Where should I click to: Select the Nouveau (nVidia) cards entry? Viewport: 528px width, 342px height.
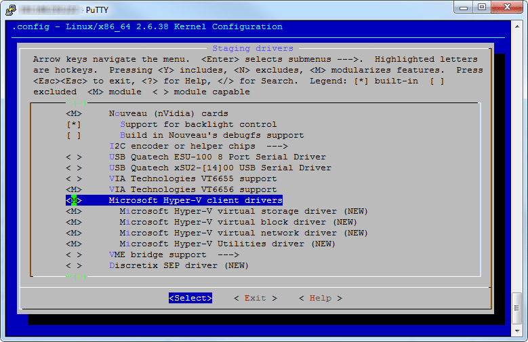(x=168, y=114)
